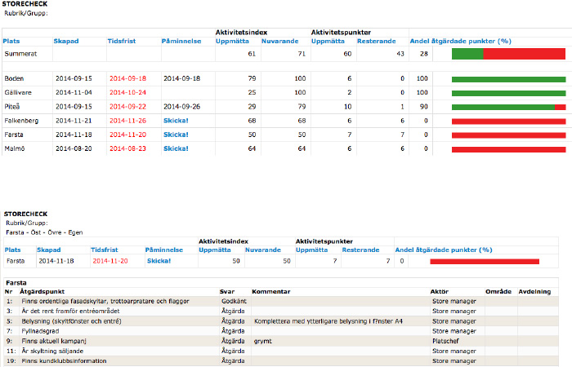Sort top table by Skapad column

click(66, 41)
